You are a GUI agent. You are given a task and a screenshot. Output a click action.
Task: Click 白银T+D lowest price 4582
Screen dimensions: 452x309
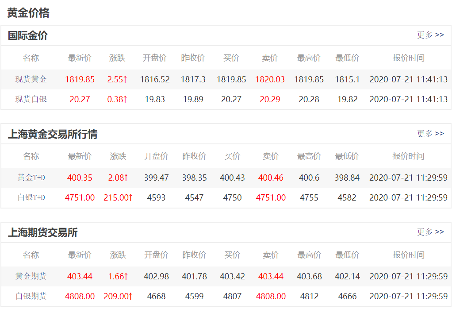tap(347, 197)
